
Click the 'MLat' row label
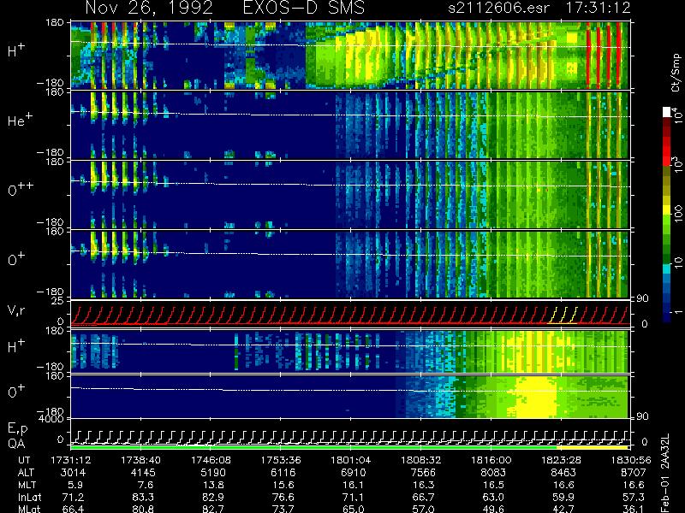pyautogui.click(x=29, y=509)
